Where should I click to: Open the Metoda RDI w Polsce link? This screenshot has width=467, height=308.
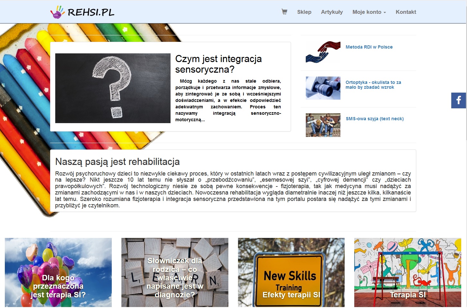click(369, 47)
